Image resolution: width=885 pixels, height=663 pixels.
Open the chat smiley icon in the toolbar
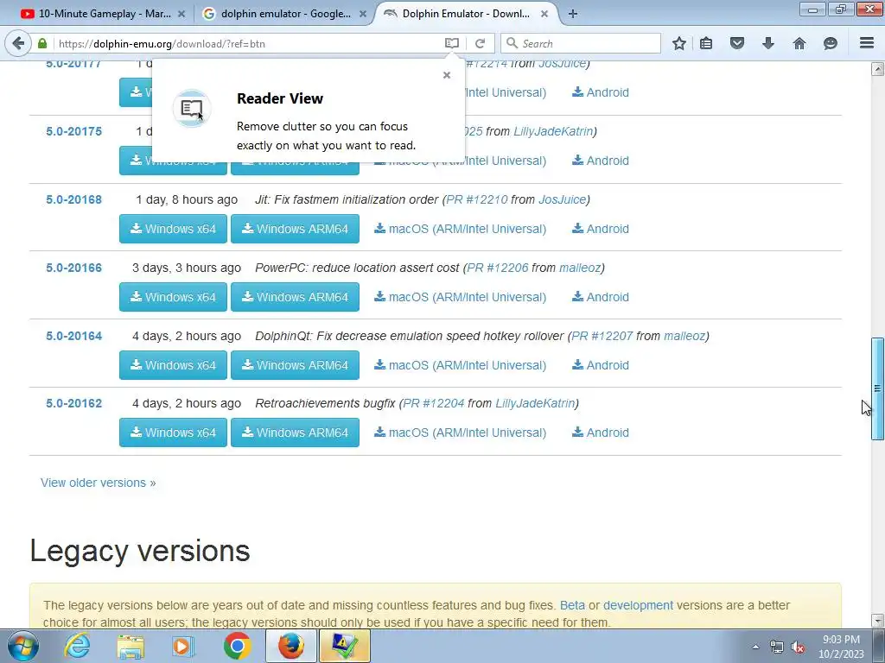tap(831, 43)
